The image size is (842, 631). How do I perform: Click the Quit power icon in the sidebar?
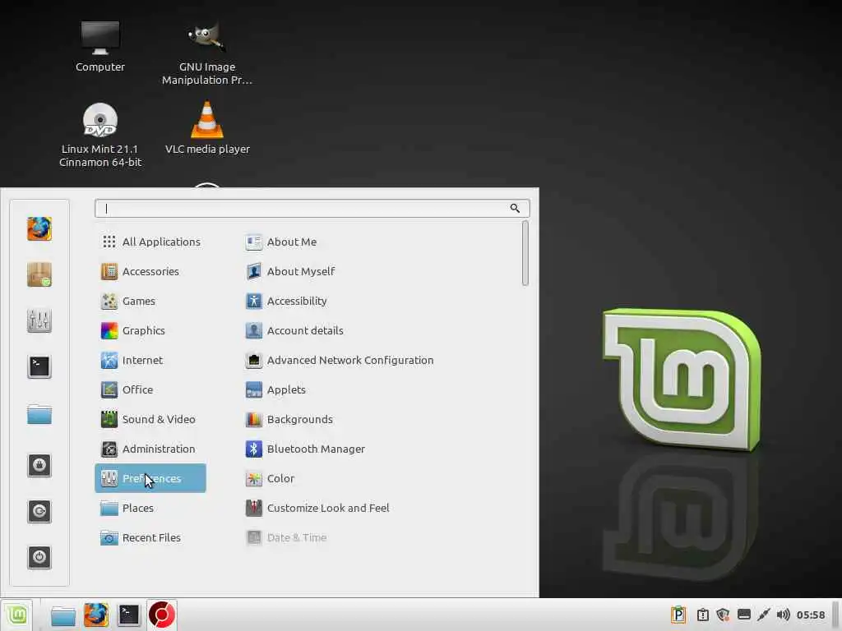[39, 557]
